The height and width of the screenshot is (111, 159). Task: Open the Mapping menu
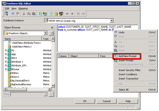23,8
